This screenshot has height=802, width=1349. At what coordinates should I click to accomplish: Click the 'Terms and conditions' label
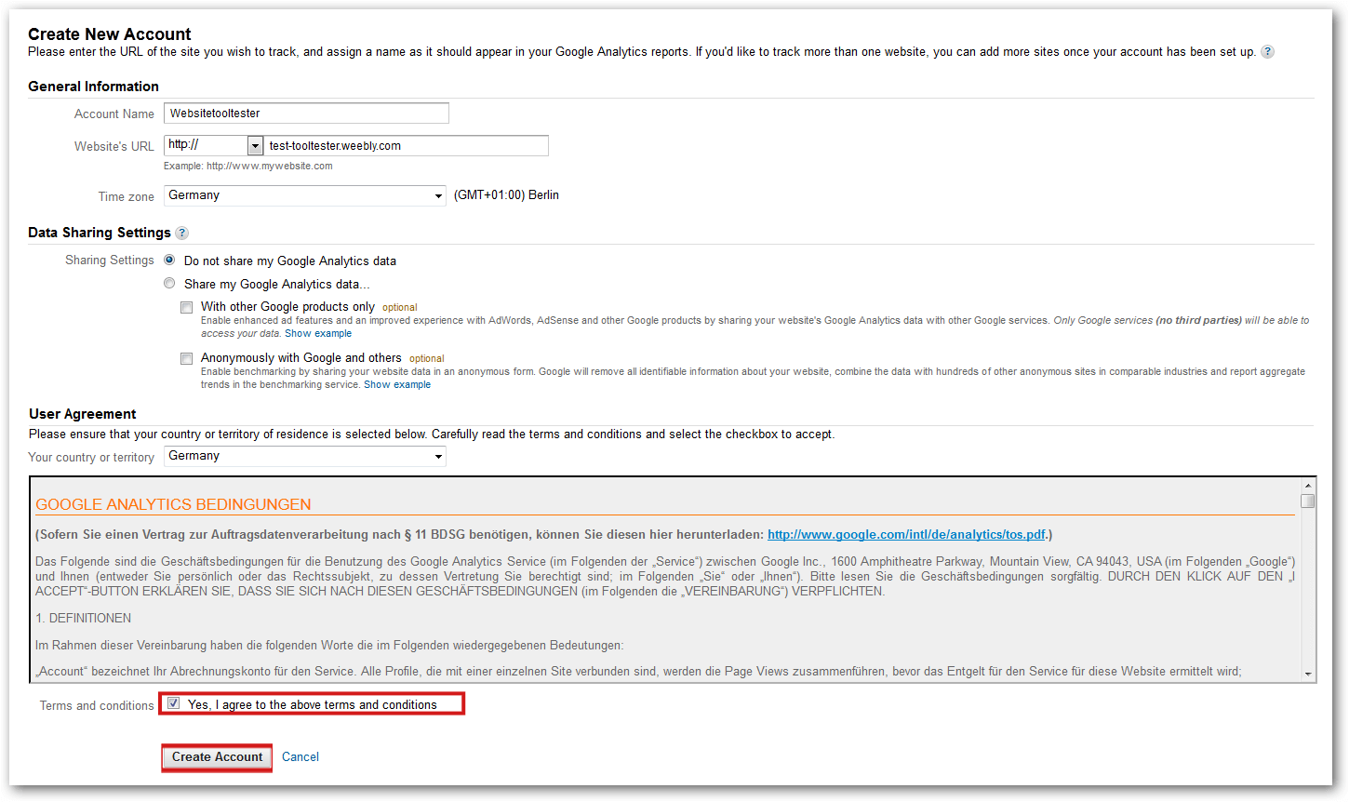[x=97, y=706]
